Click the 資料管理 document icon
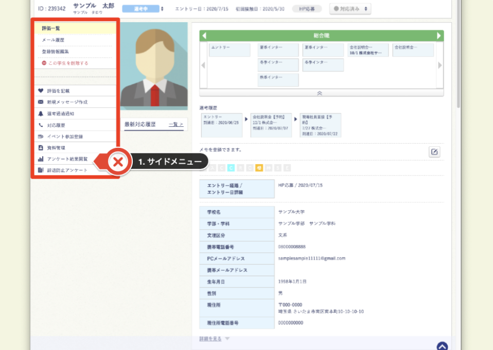 point(41,148)
